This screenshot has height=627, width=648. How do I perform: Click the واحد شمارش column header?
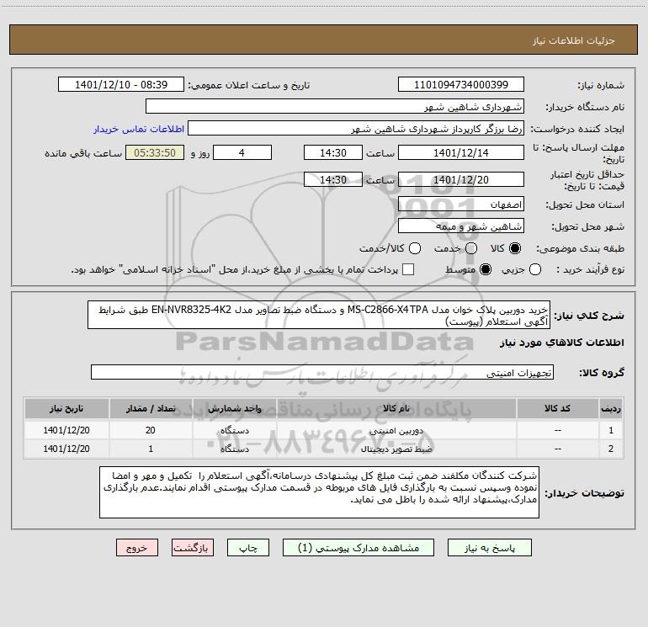[x=234, y=409]
